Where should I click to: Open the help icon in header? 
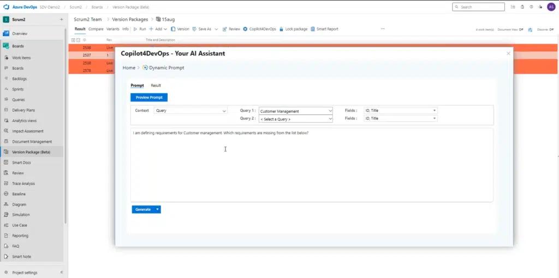point(531,7)
